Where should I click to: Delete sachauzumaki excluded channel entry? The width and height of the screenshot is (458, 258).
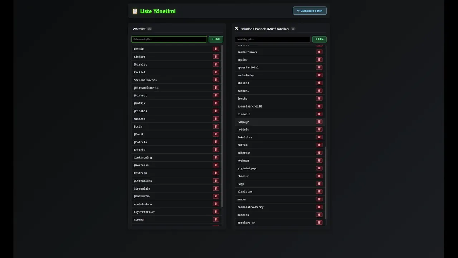(319, 52)
